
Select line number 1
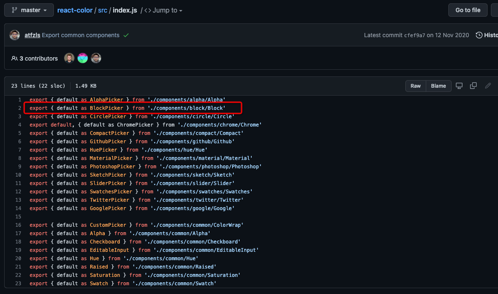click(20, 100)
